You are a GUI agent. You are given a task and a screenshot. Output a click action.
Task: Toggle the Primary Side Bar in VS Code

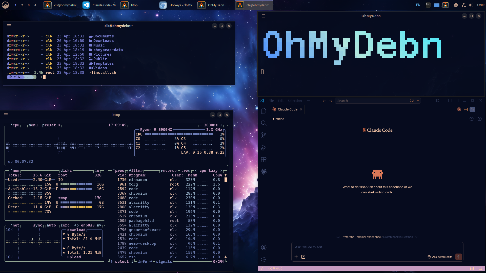pyautogui.click(x=443, y=101)
